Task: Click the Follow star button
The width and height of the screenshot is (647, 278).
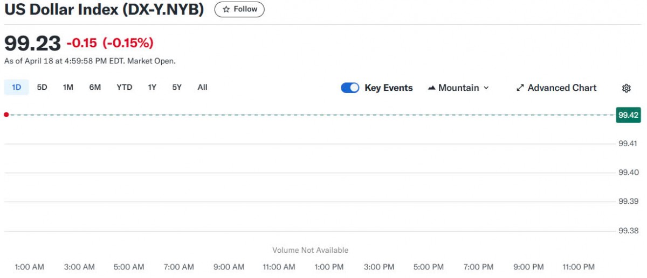Action: (x=239, y=9)
